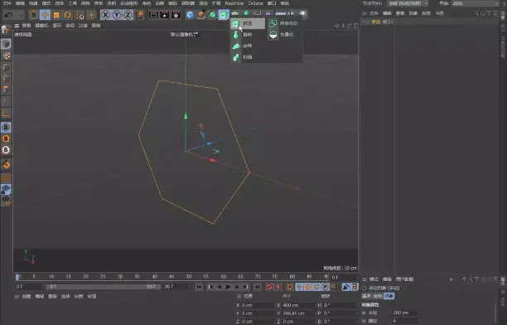Select the Move tool in top toolbar

tap(45, 15)
